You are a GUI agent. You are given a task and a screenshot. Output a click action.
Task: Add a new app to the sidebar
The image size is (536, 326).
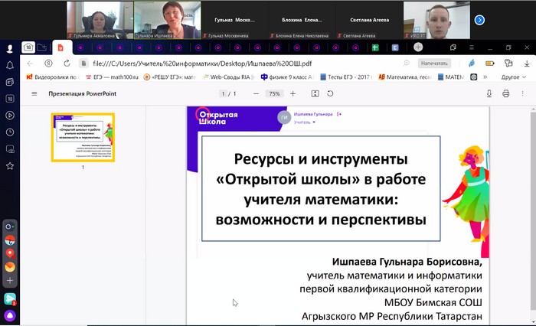coord(10,281)
